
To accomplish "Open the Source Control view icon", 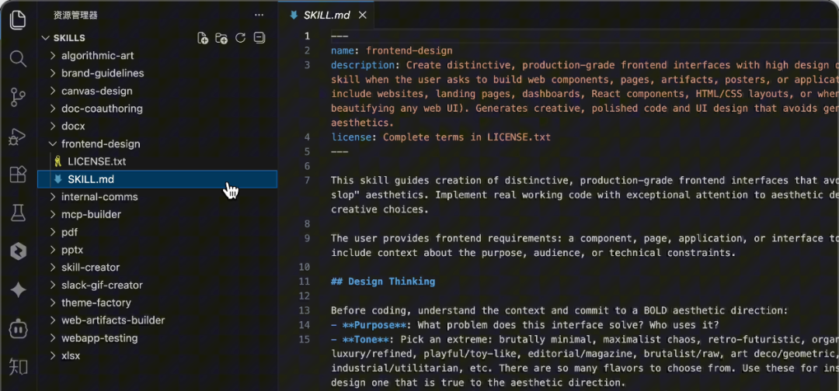I will click(x=18, y=98).
